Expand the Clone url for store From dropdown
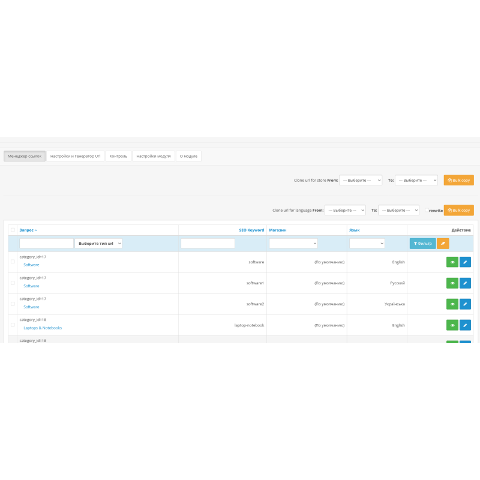This screenshot has height=480, width=480. pyautogui.click(x=360, y=180)
